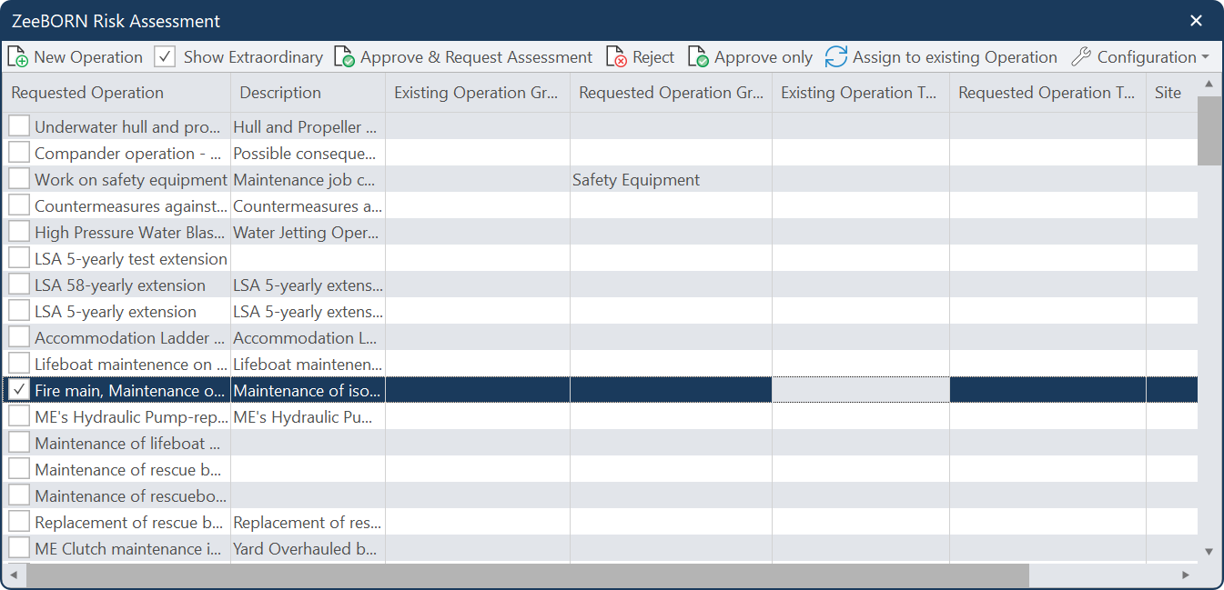Check the Work on safety equipment checkbox
The width and height of the screenshot is (1224, 590).
pyautogui.click(x=19, y=179)
